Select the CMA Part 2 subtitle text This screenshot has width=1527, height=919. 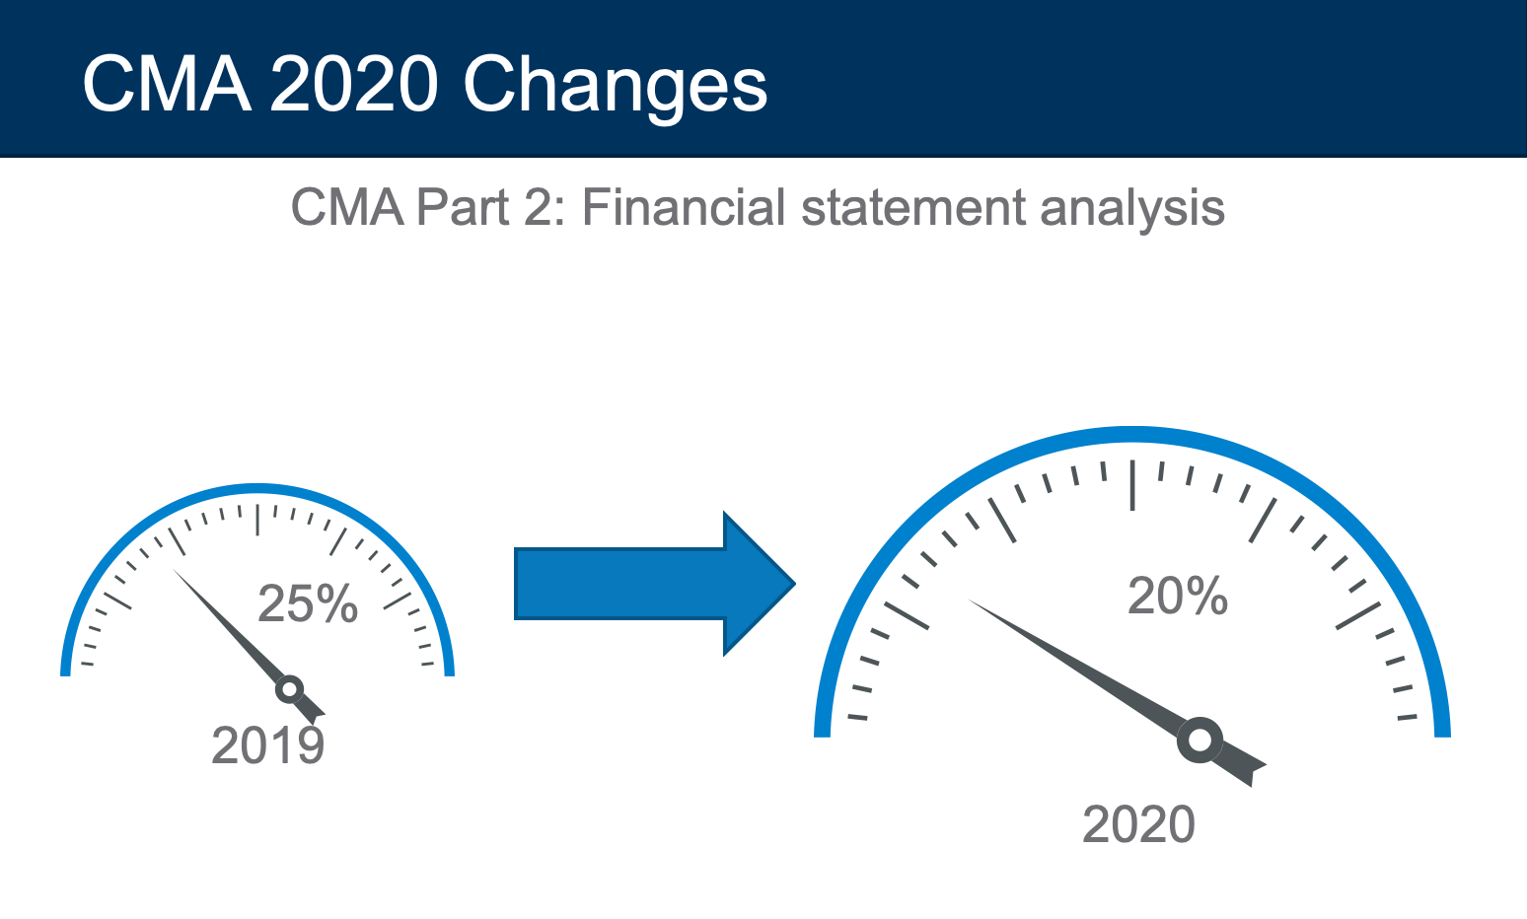coord(758,208)
